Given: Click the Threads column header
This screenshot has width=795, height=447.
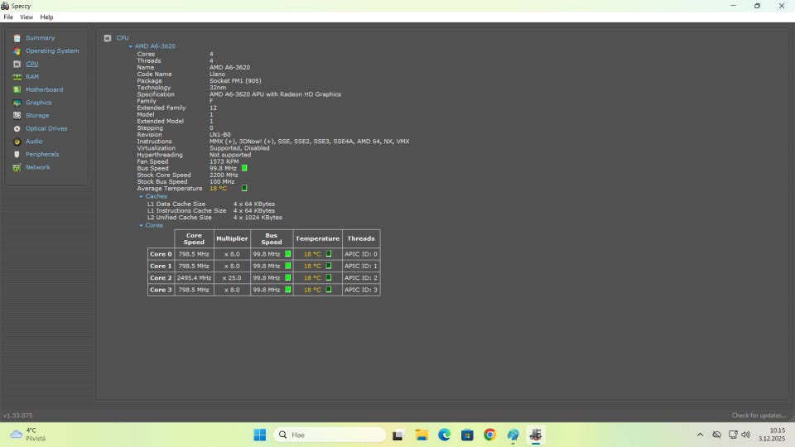Looking at the screenshot, I should 361,238.
